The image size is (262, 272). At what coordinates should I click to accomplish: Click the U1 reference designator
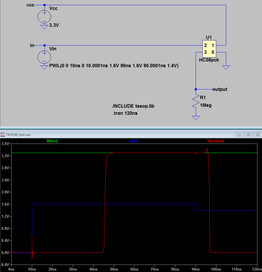pyautogui.click(x=209, y=38)
